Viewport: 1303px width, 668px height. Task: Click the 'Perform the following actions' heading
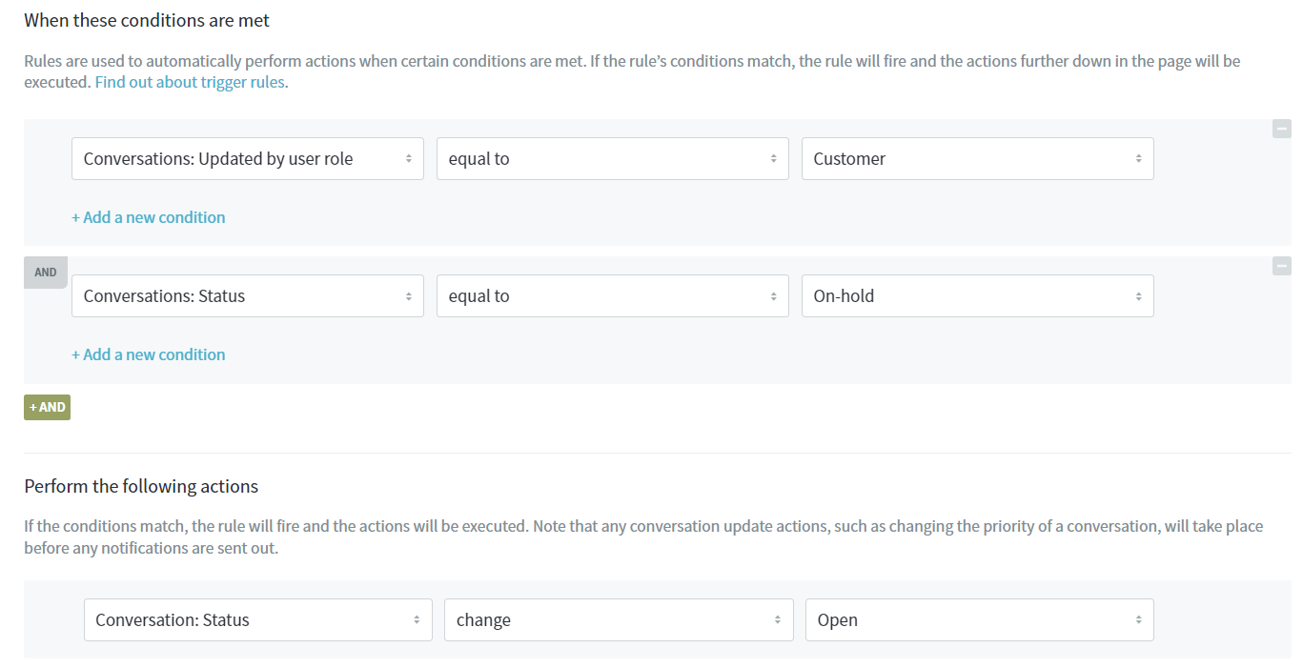tap(141, 487)
